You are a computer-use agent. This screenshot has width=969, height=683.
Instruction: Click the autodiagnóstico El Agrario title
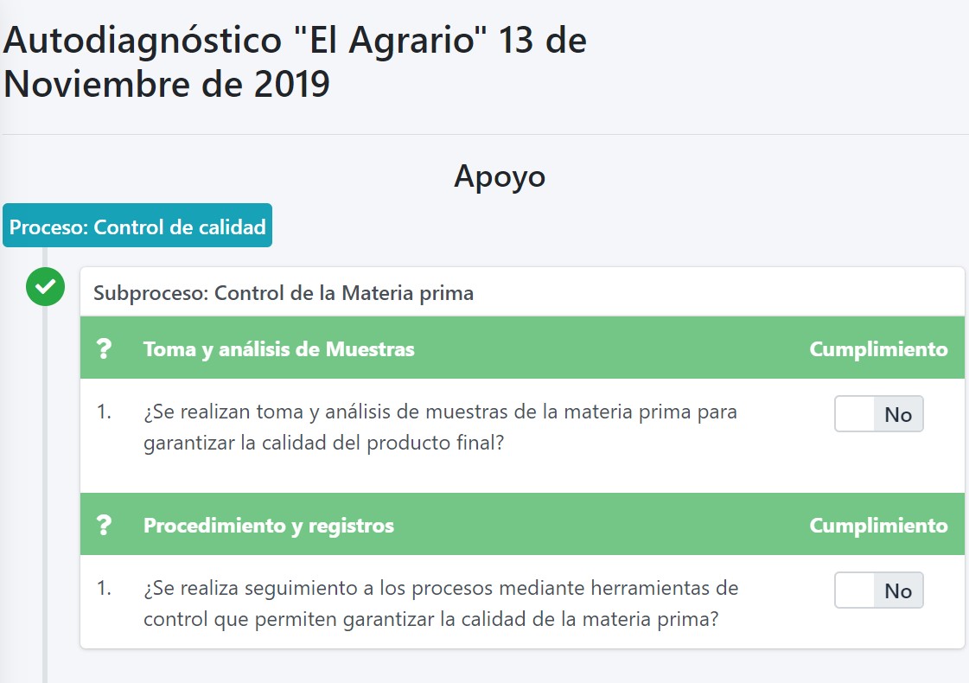(294, 61)
